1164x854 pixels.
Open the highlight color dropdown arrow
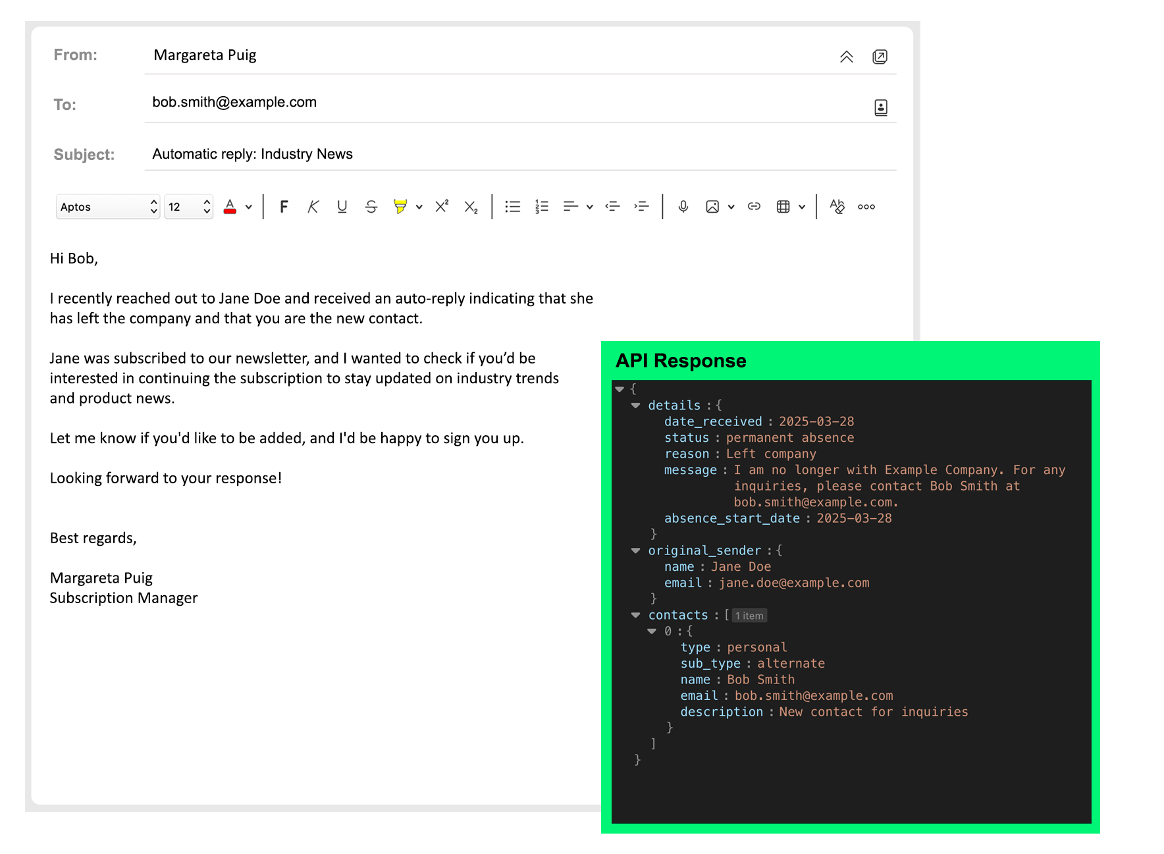[419, 207]
